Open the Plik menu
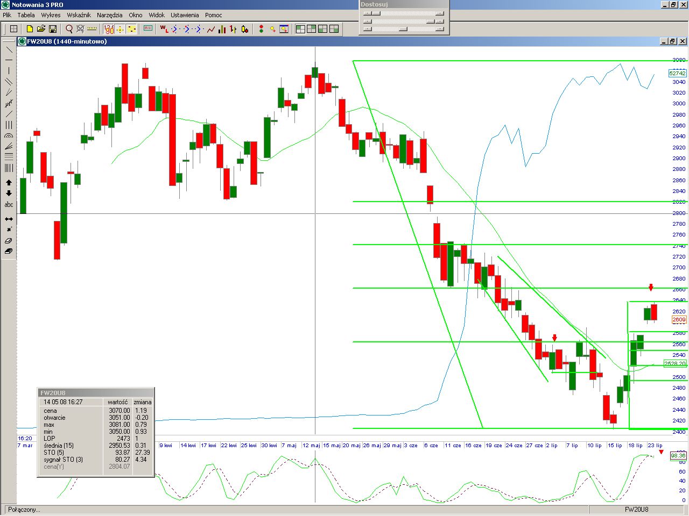 (7, 15)
